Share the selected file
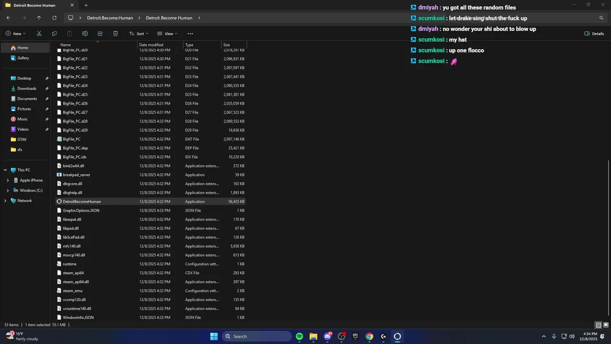The width and height of the screenshot is (611, 344). click(100, 33)
